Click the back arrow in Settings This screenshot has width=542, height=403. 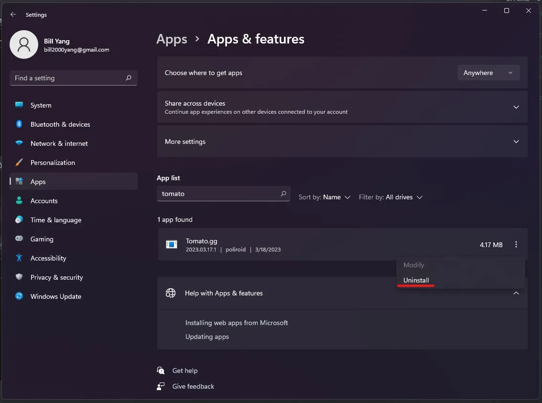coord(13,15)
